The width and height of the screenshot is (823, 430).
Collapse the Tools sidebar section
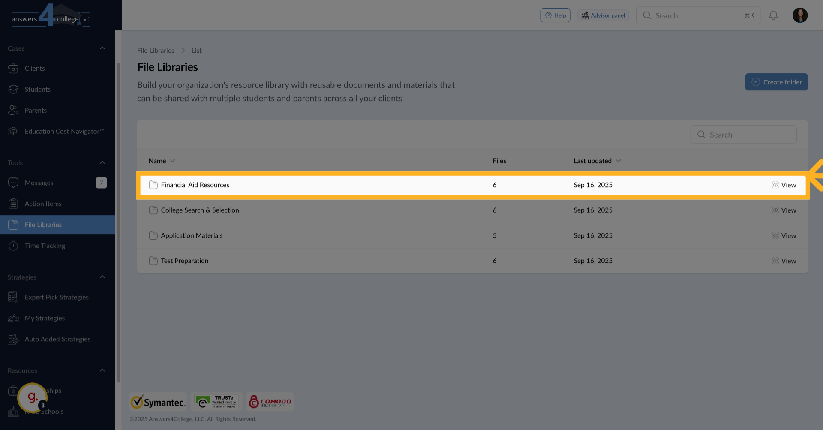pos(102,162)
